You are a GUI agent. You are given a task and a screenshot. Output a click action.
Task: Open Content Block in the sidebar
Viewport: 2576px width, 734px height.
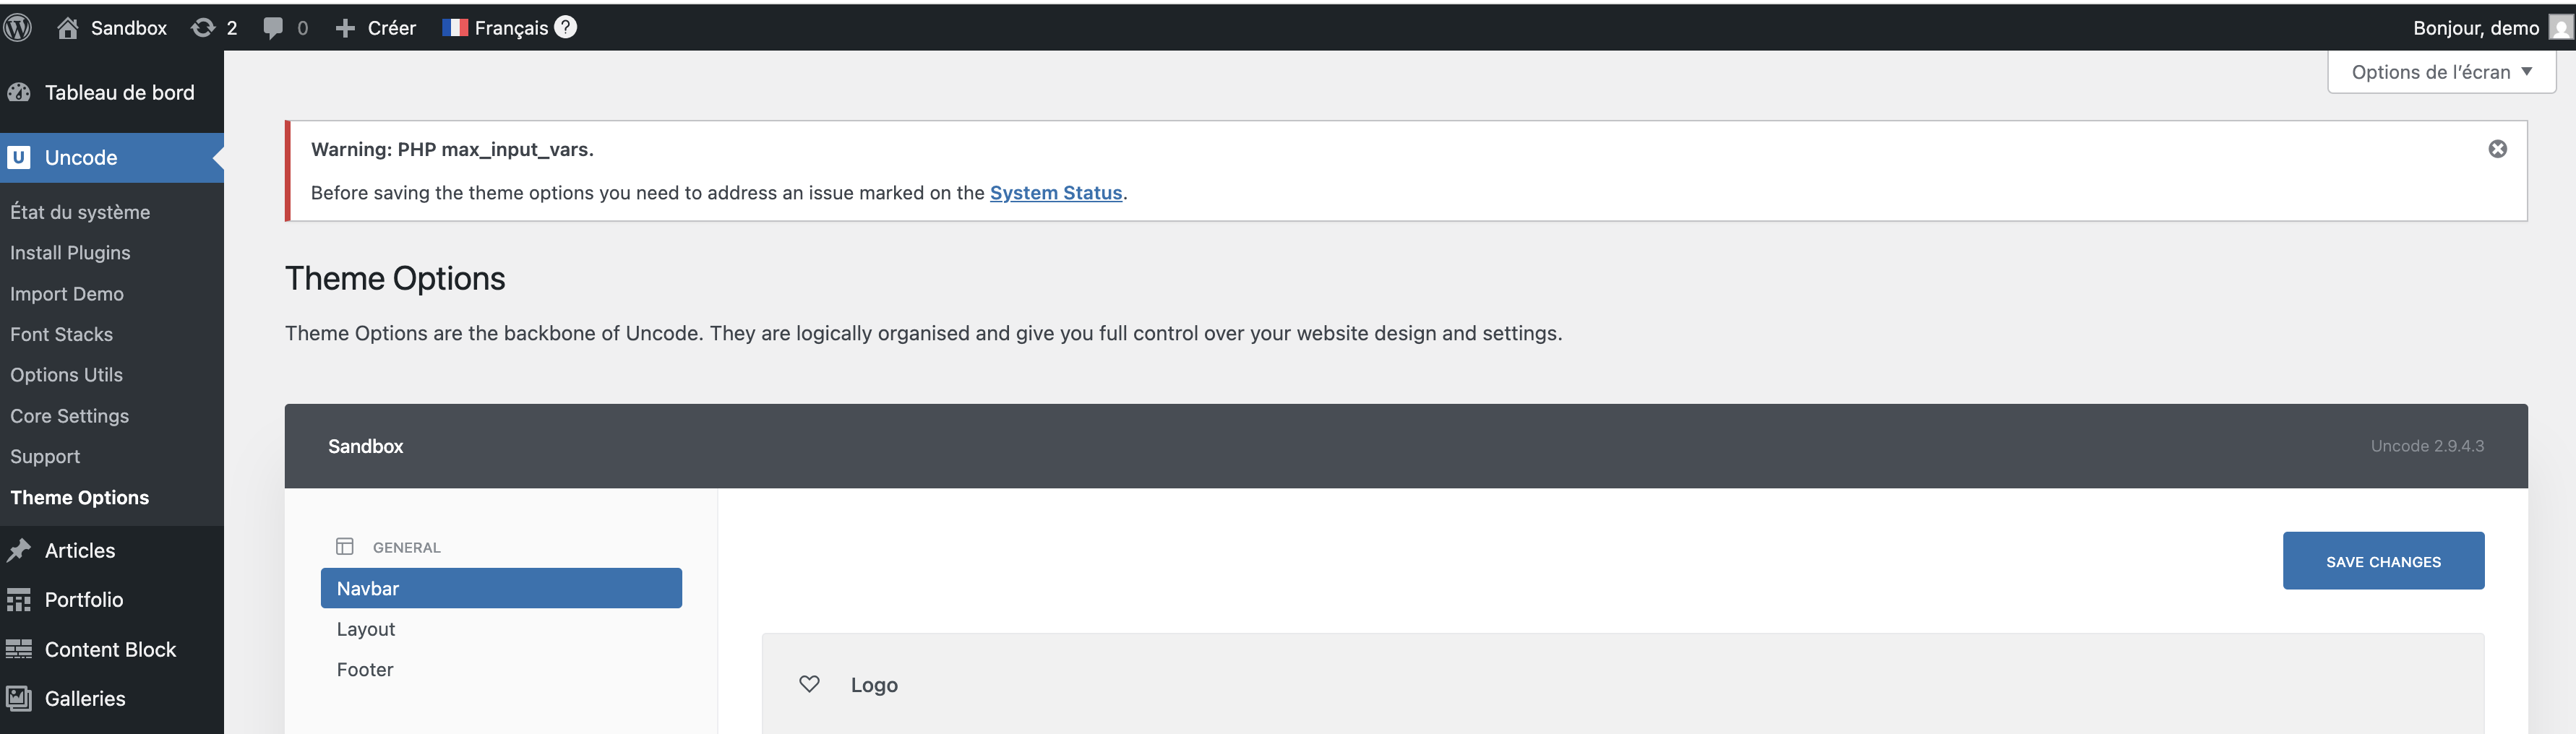pos(112,649)
